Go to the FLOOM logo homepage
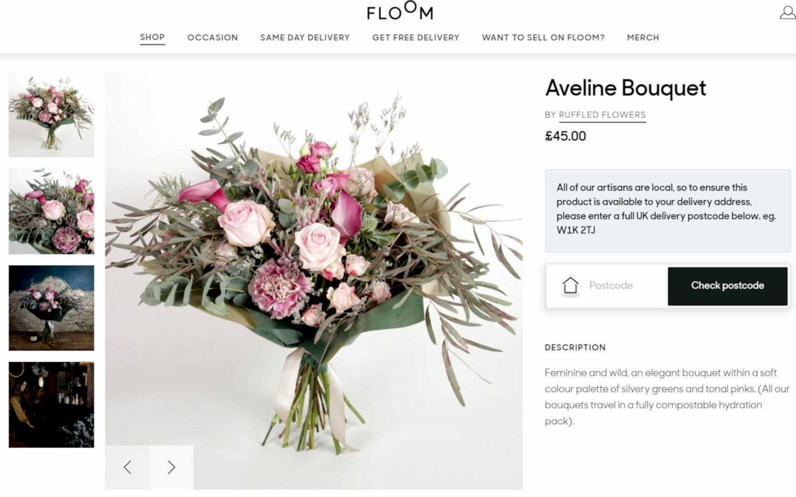 pos(400,11)
